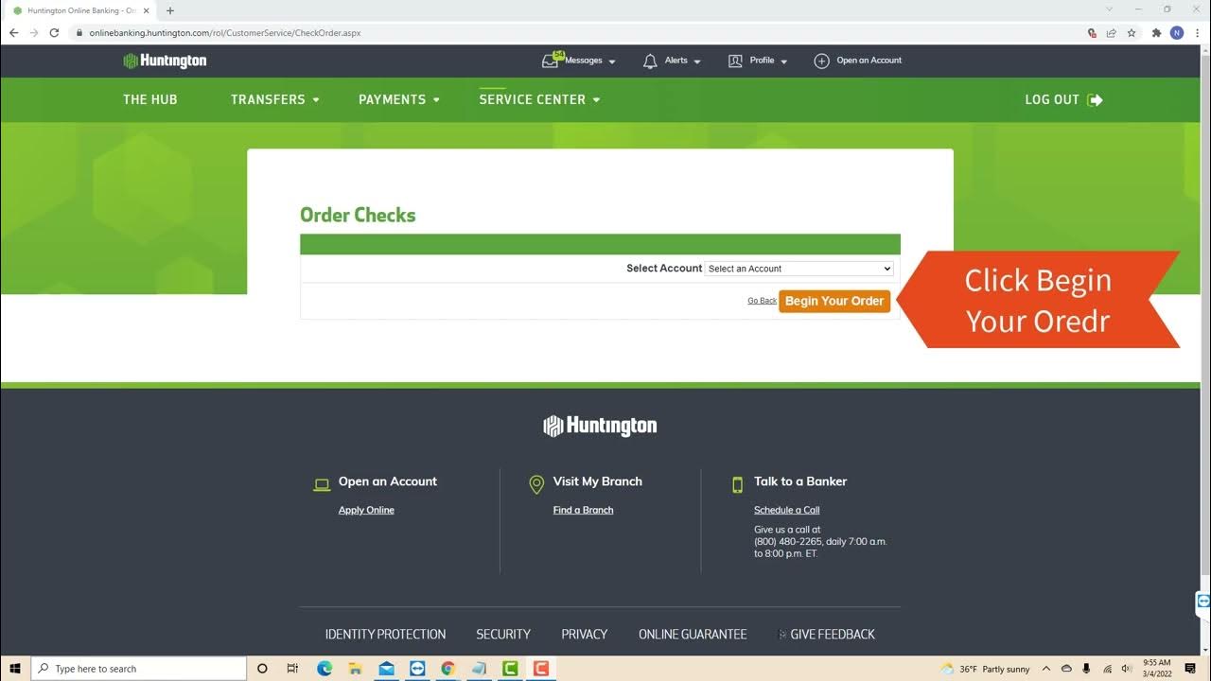This screenshot has height=681, width=1211.
Task: Open the volume speaker tray icon
Action: [1127, 669]
